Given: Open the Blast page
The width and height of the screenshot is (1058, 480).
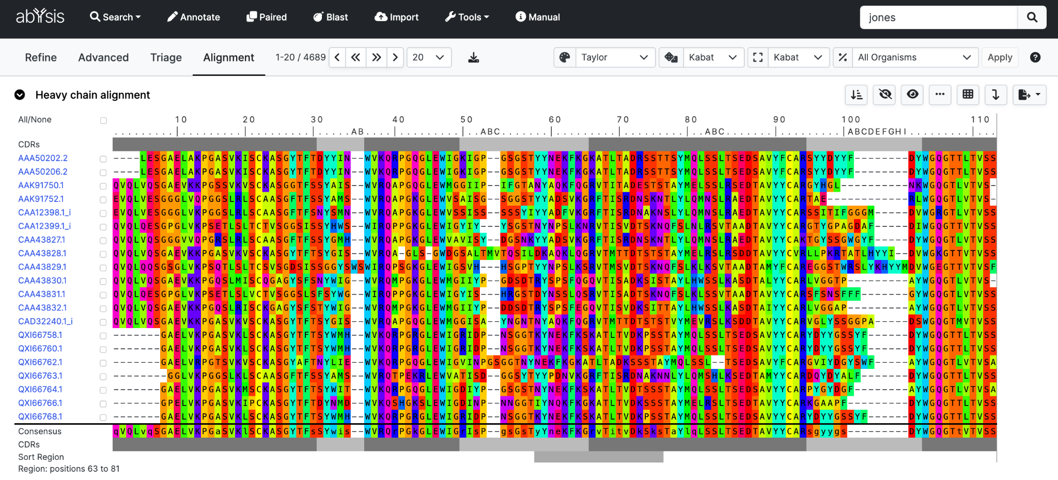Looking at the screenshot, I should point(331,17).
